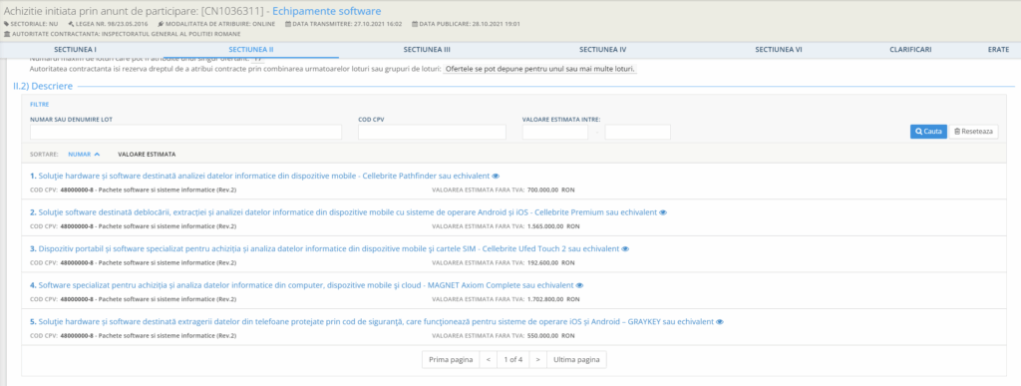View details eye icon for Cellebrite Pathfinder lot
This screenshot has height=386, width=1021.
click(496, 177)
